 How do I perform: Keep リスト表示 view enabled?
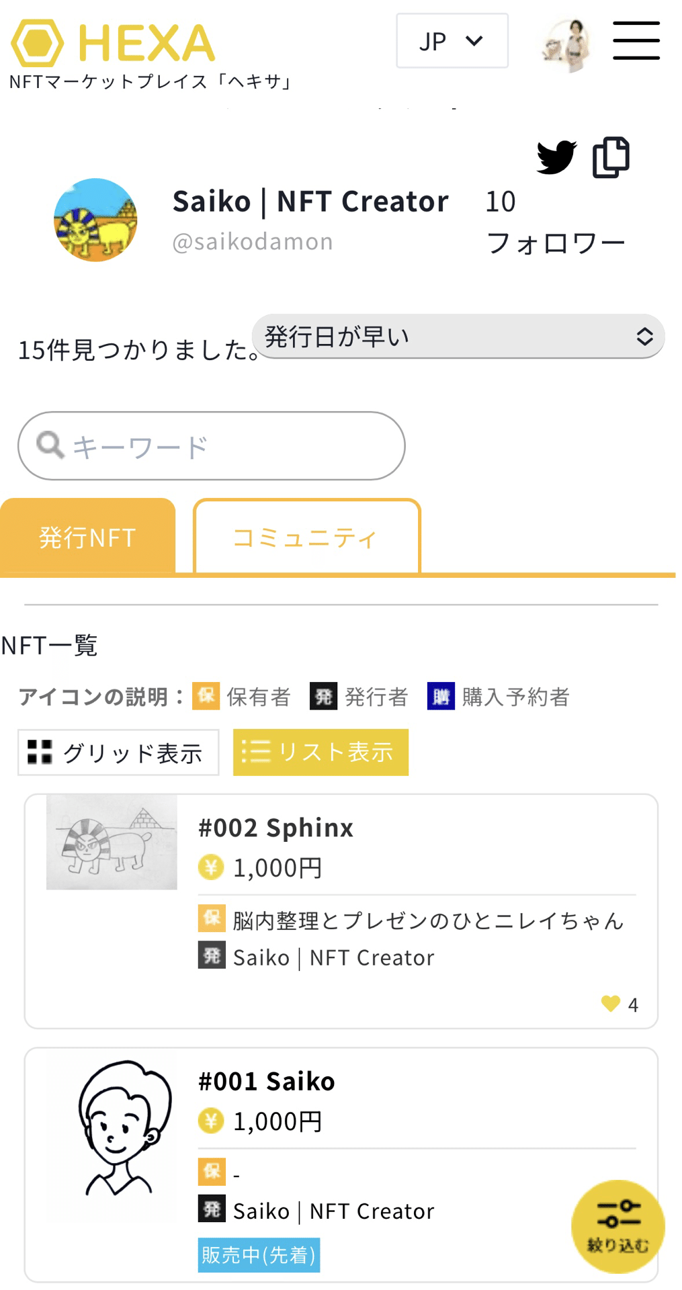[x=321, y=752]
